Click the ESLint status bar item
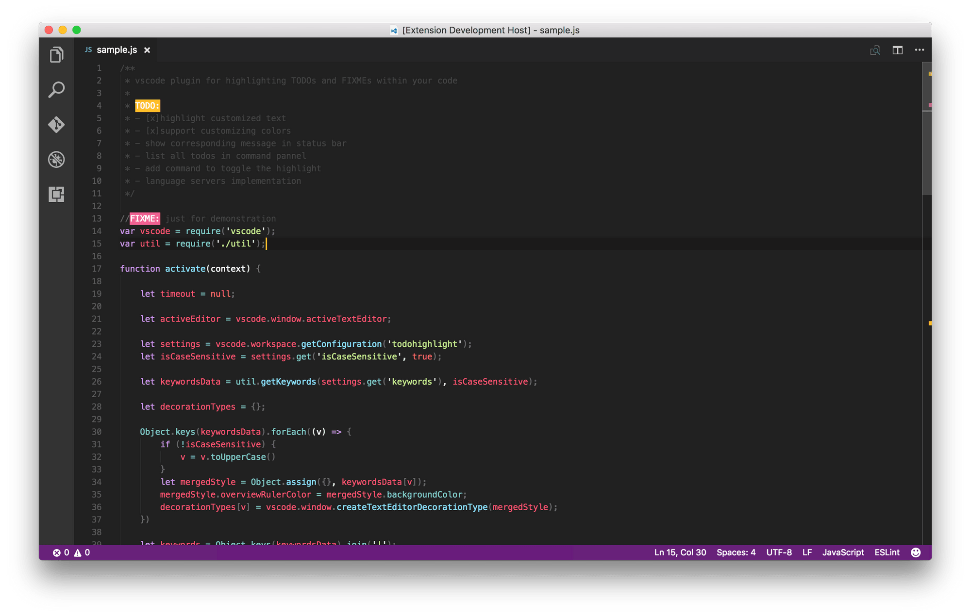The width and height of the screenshot is (971, 616). pos(887,552)
